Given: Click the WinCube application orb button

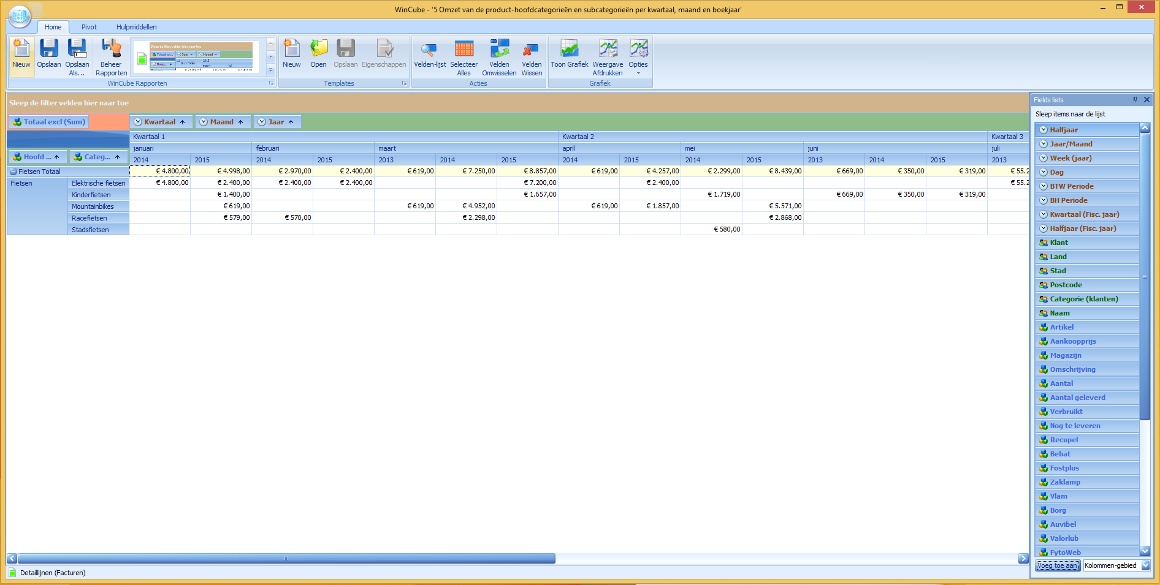Looking at the screenshot, I should (x=20, y=16).
